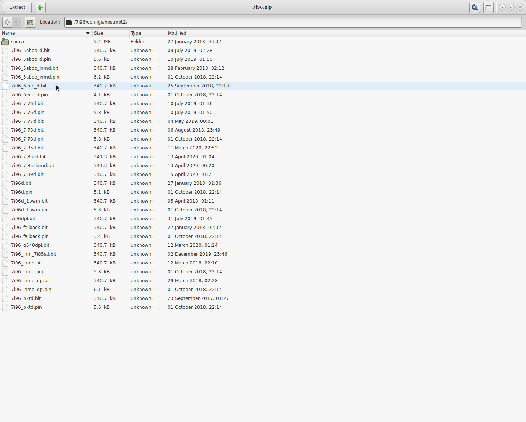Click the Location path input field
This screenshot has height=422, width=526.
point(293,22)
